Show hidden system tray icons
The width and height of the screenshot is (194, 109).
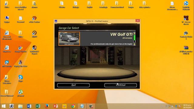[x=162, y=106]
